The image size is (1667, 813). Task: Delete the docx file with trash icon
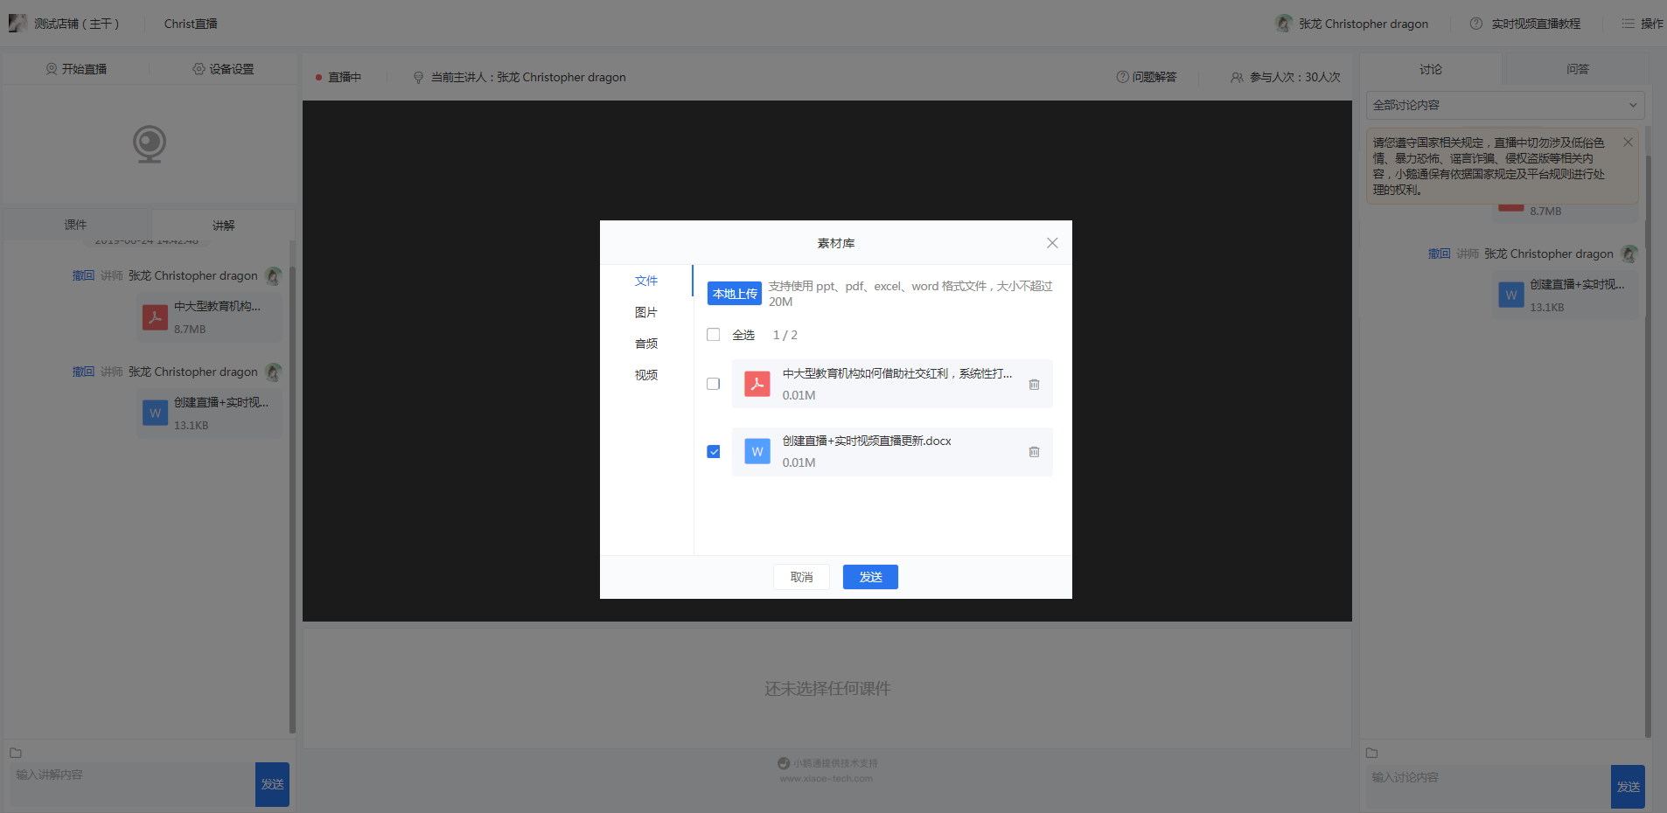1034,452
